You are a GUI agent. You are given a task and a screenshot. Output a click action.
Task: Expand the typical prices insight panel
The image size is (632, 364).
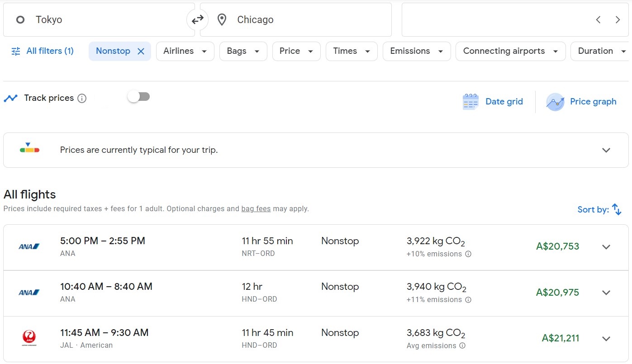[x=606, y=150]
